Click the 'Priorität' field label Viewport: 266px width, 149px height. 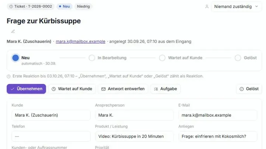102,147
